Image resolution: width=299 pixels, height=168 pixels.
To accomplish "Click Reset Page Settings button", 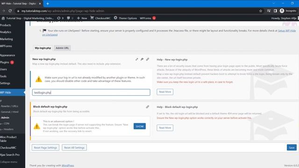I will click(45, 147).
